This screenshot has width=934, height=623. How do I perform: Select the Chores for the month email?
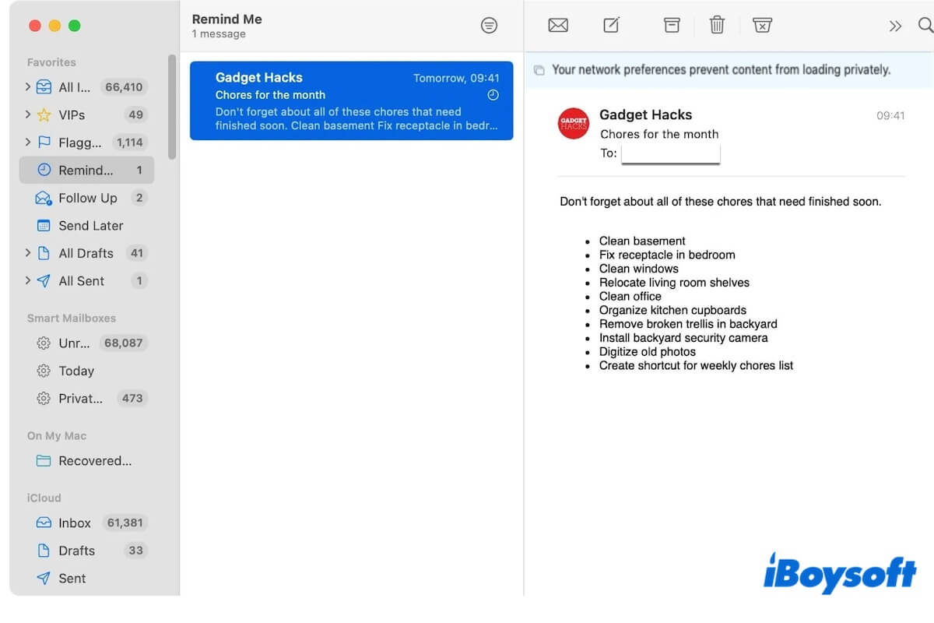pos(351,101)
